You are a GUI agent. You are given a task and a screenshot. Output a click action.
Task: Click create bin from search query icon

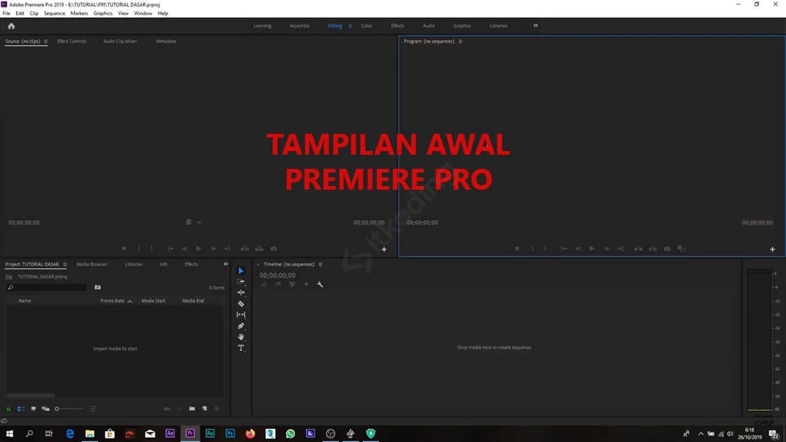click(x=98, y=287)
